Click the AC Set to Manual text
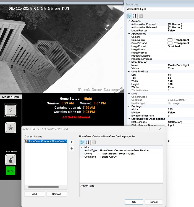Viewport: 194px width, 207px height. [76, 117]
